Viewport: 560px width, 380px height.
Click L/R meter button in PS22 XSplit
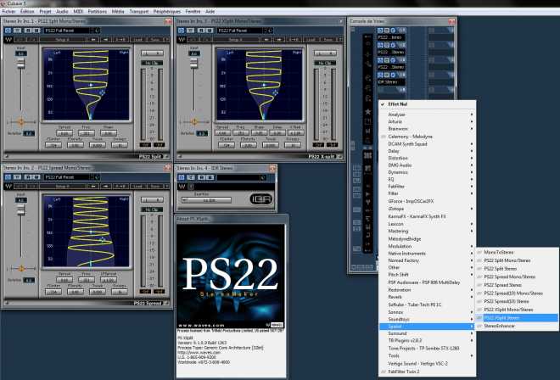pos(325,53)
